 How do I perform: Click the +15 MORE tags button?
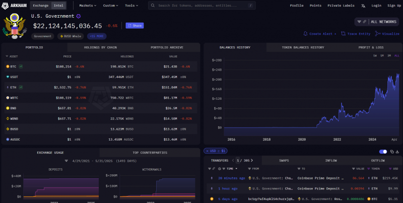point(97,36)
